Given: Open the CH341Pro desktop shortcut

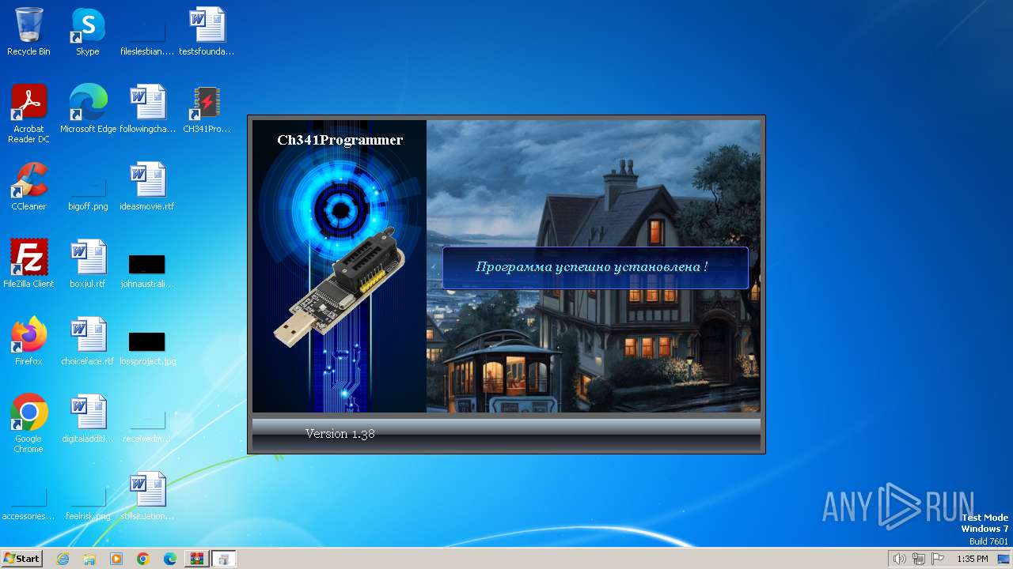Looking at the screenshot, I should 207,109.
